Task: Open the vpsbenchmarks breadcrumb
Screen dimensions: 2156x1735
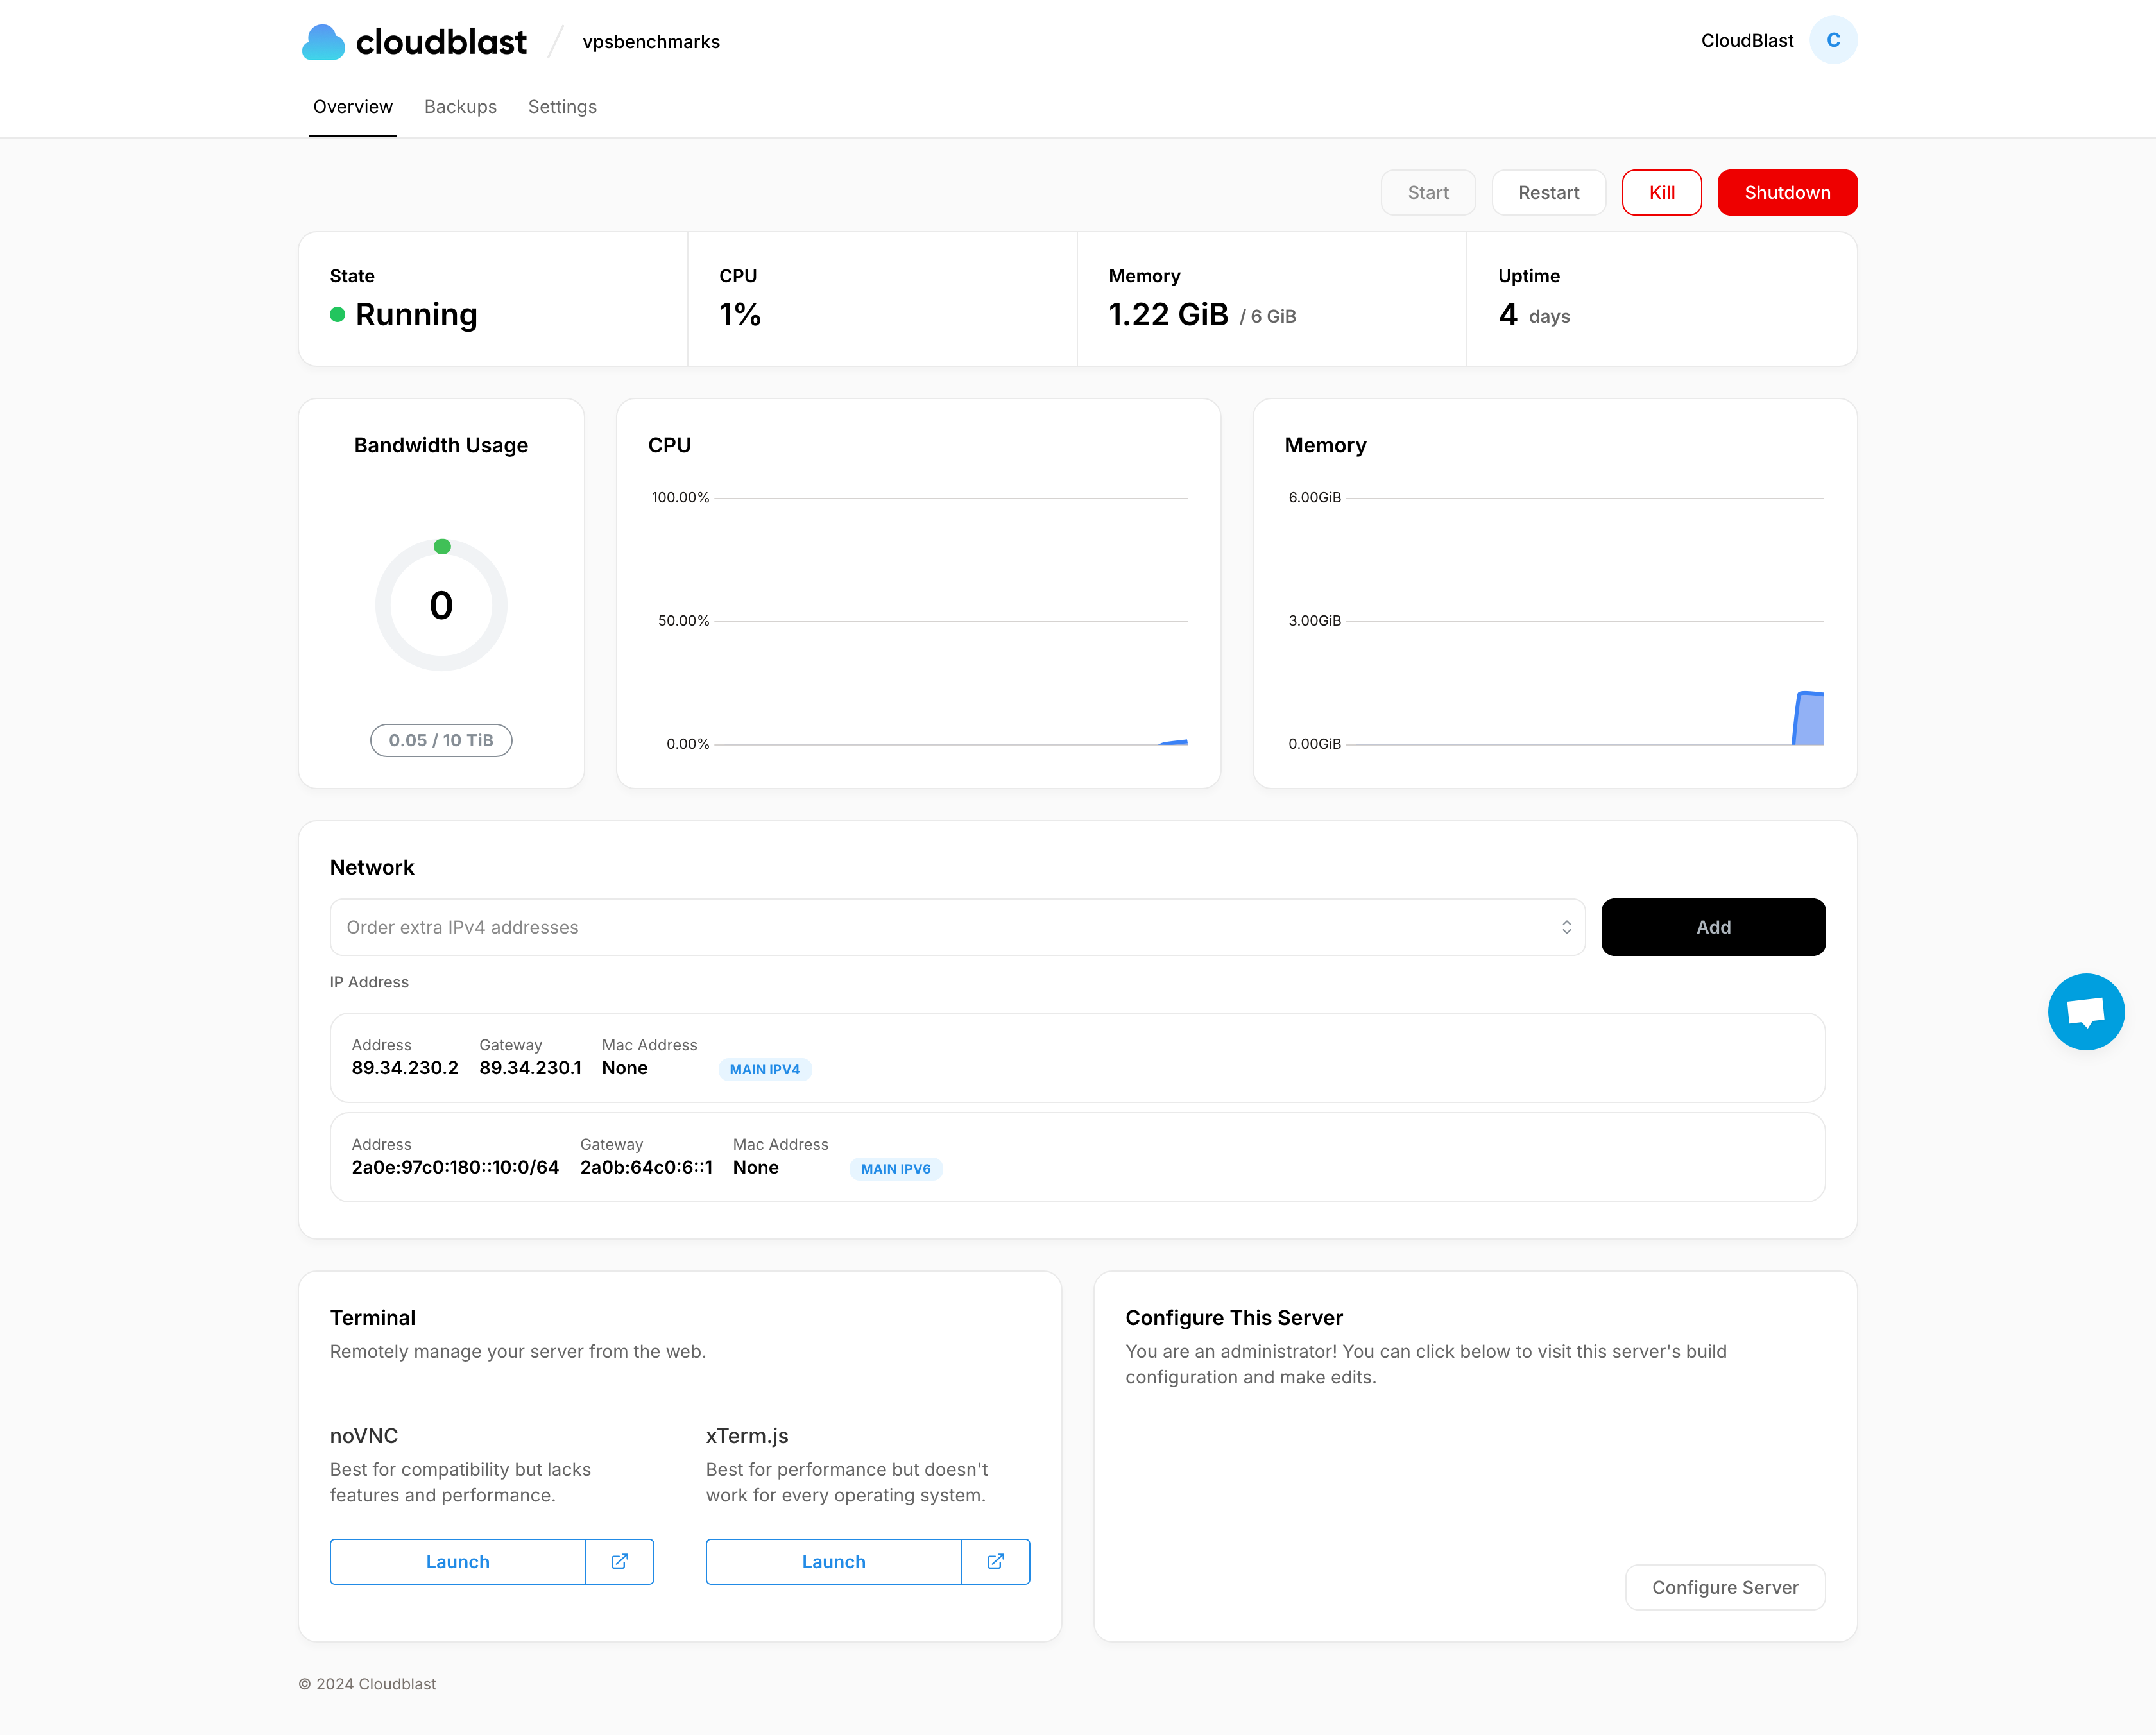Action: click(651, 42)
